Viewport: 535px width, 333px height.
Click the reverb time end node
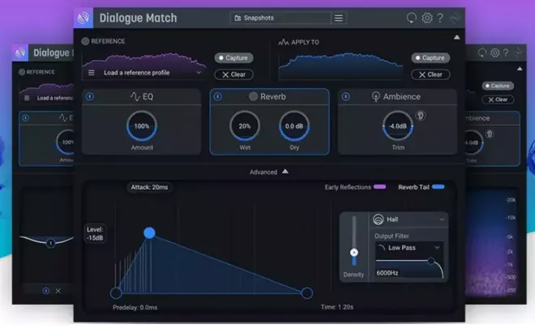tap(307, 292)
